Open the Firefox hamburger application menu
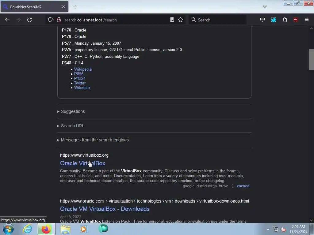This screenshot has width=314, height=235. [x=307, y=20]
